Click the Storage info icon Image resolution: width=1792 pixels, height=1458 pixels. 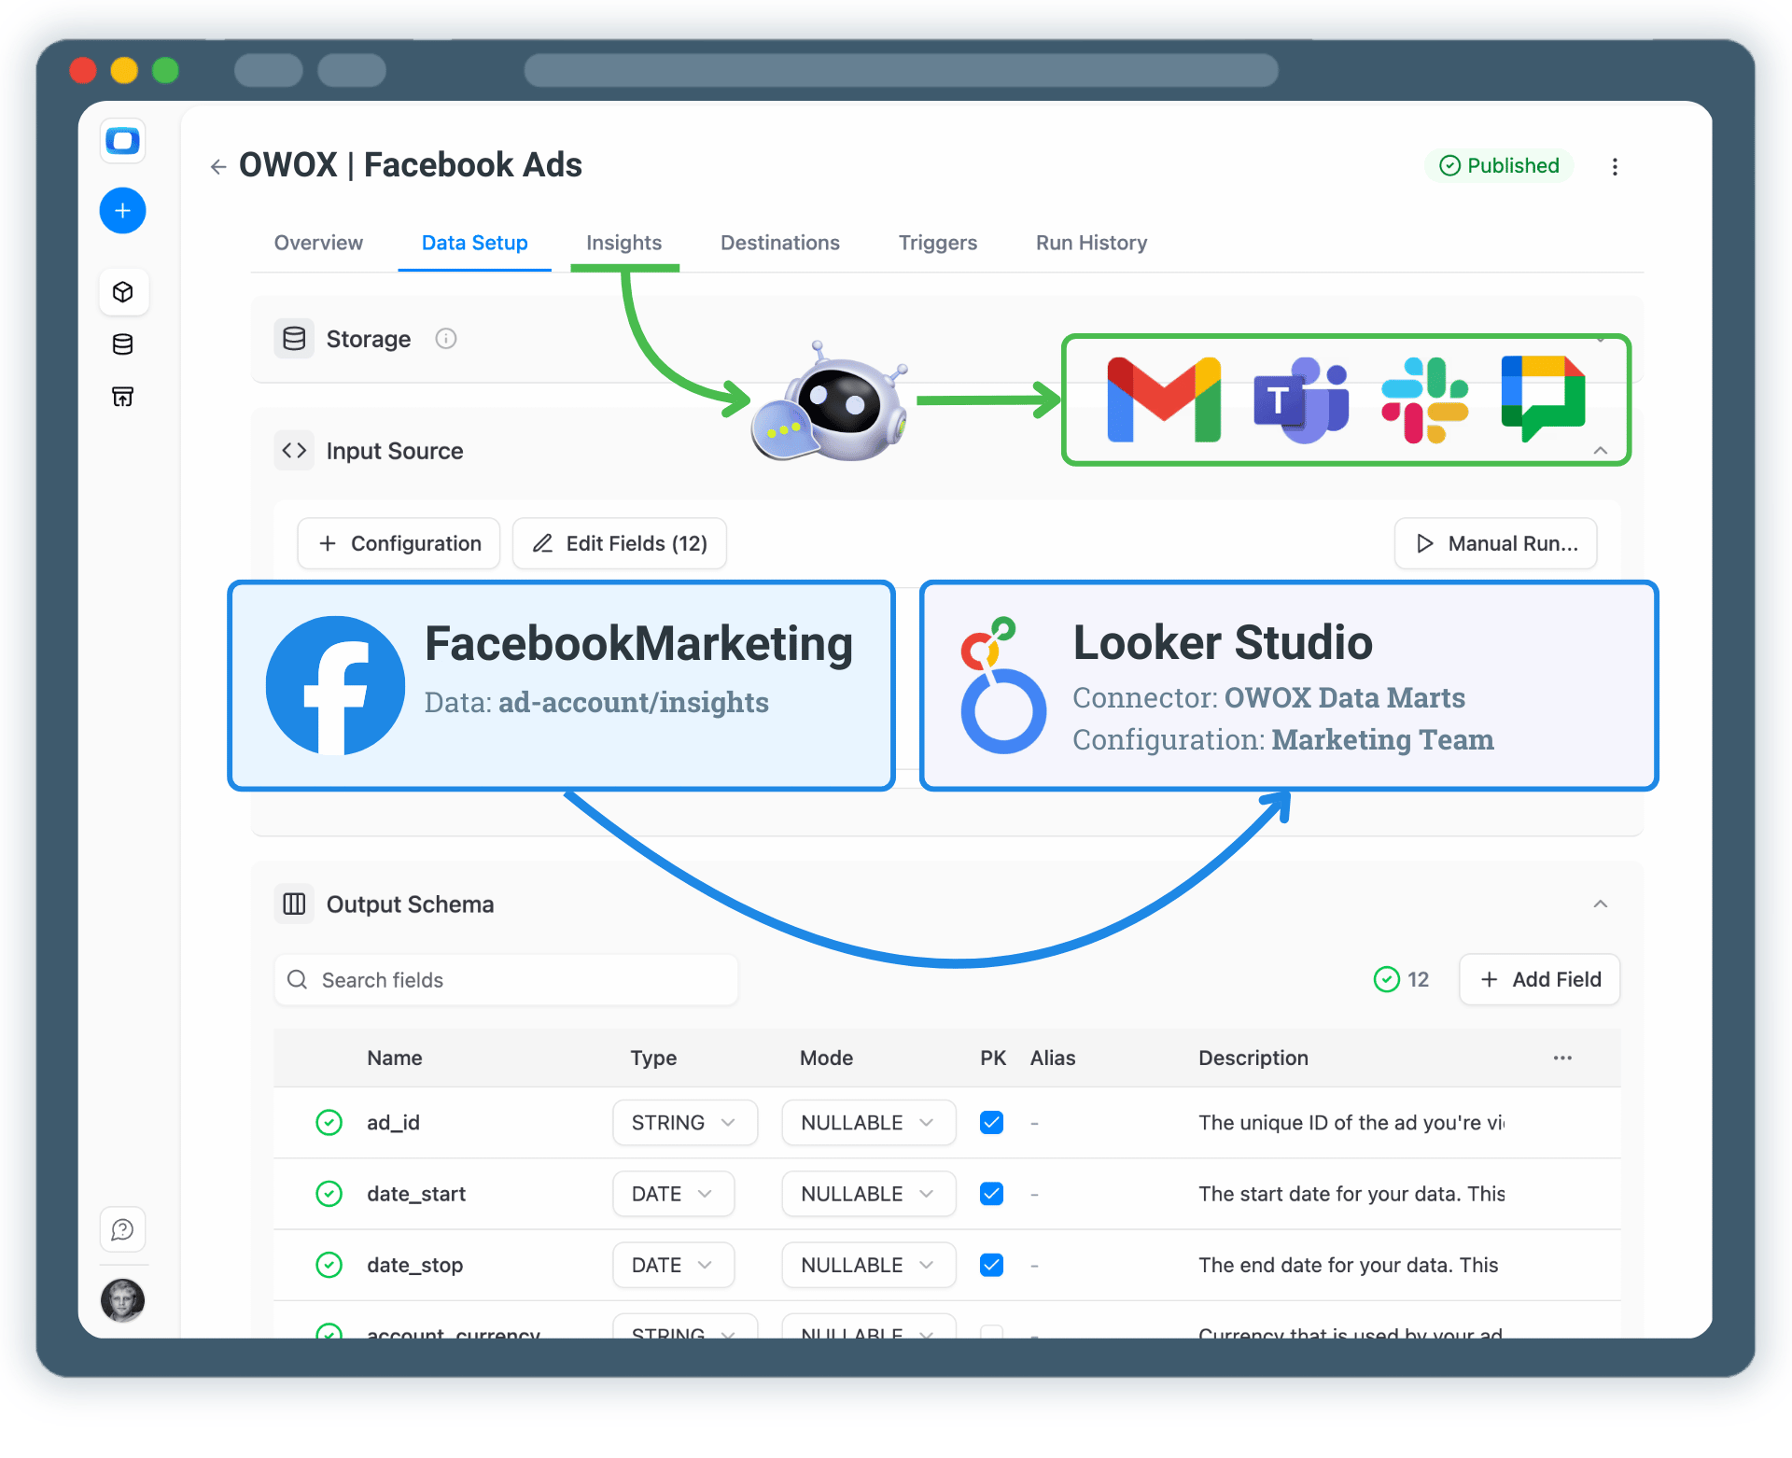point(445,338)
